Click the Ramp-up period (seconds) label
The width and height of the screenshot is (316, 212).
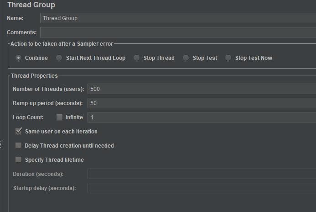pos(48,103)
